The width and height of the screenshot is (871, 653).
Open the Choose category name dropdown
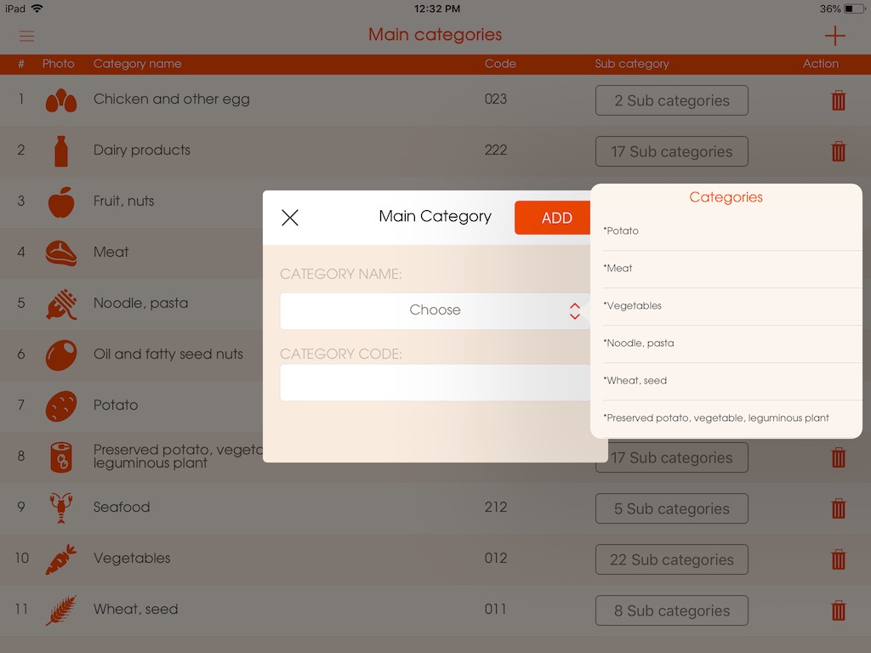click(435, 310)
